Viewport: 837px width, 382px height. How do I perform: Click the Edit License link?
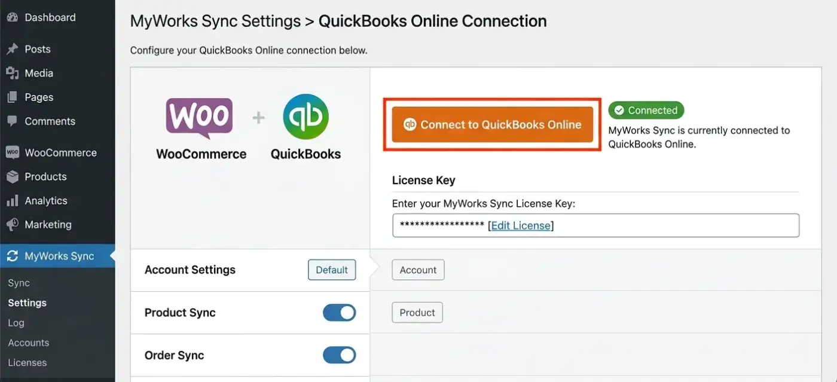(x=521, y=225)
